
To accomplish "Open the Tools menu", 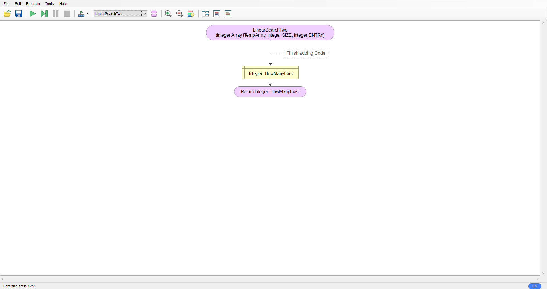I will click(x=49, y=3).
